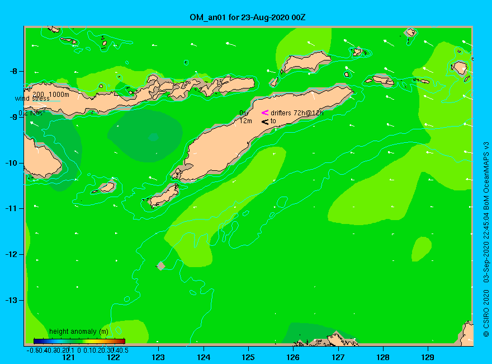Viewport: 492px width, 364px height.
Task: Click the '12m' depth label
Action: coord(245,121)
